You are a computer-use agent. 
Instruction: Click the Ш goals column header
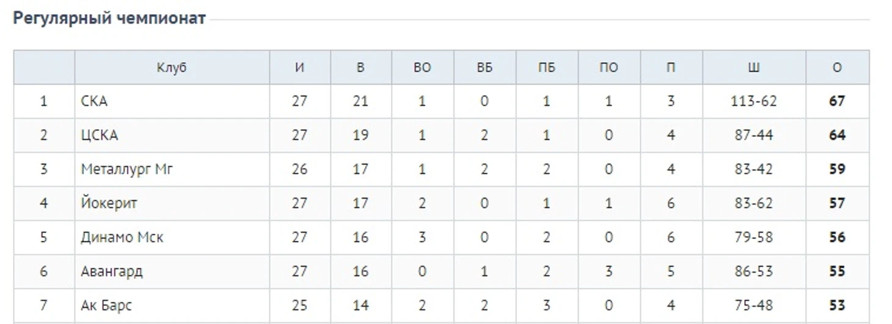[754, 68]
